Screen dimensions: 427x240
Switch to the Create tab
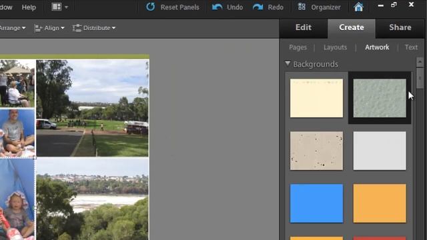tap(352, 27)
